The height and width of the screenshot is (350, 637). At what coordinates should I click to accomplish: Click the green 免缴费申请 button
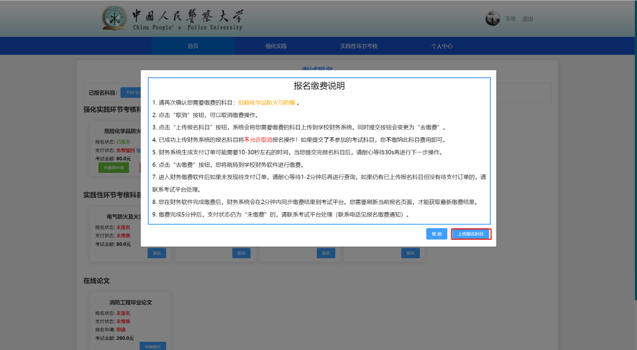pos(113,168)
